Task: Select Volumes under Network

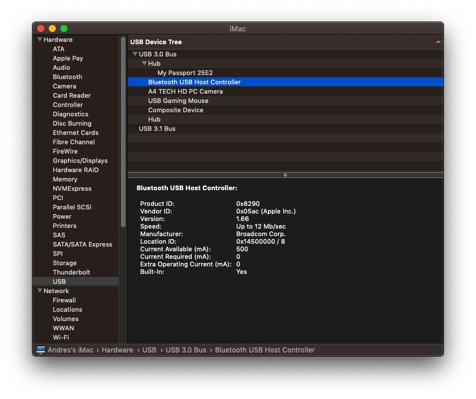Action: 66,319
